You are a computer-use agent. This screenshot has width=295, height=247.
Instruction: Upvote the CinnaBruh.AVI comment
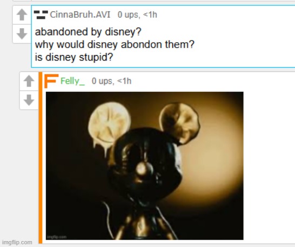click(22, 15)
